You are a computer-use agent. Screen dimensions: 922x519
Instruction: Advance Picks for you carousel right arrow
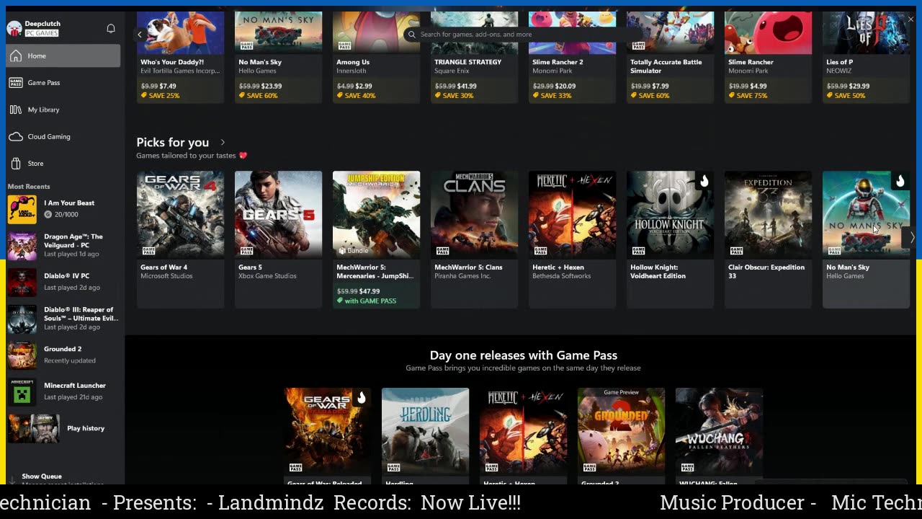(x=912, y=237)
